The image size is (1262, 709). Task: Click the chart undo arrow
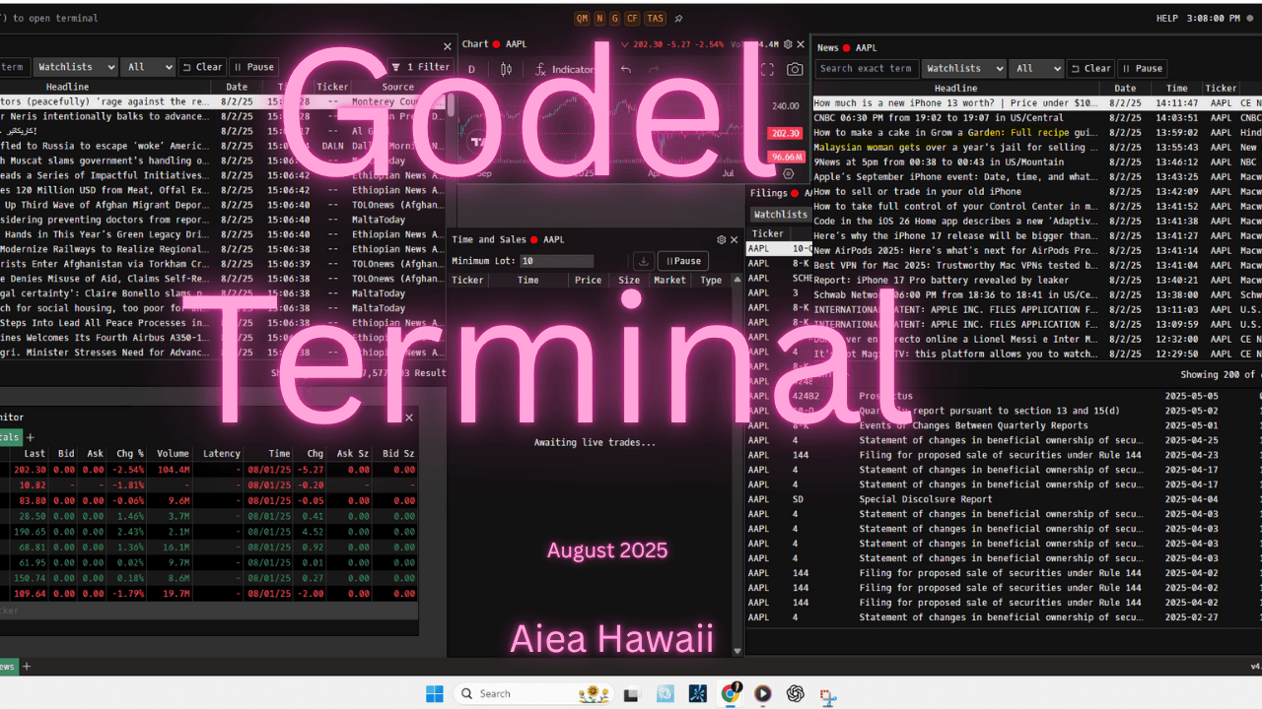pos(625,70)
